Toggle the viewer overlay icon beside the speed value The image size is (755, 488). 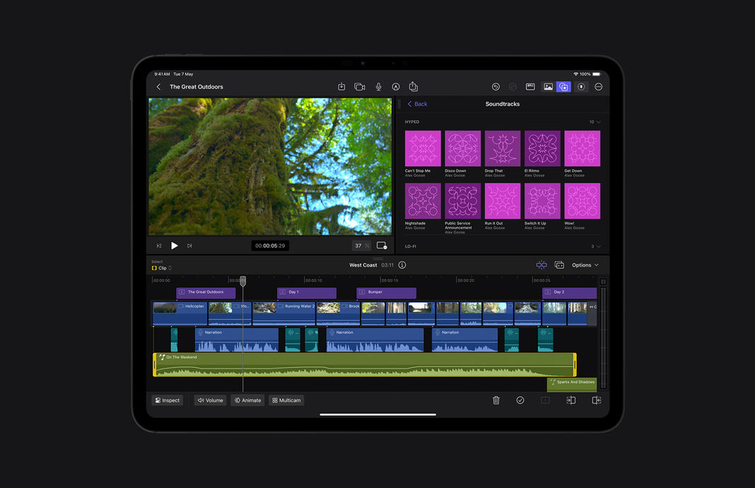tap(382, 245)
